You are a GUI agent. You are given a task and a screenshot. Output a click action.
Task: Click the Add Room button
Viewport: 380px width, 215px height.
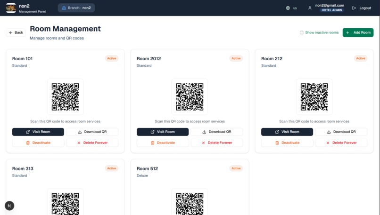tap(358, 32)
